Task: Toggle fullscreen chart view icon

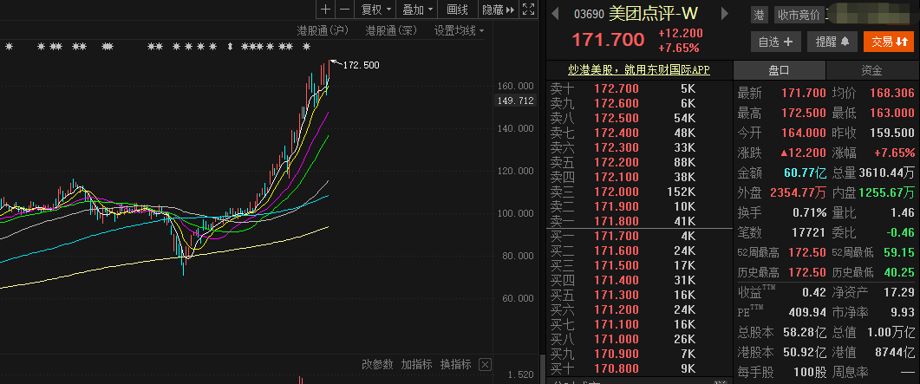Action: 528,10
